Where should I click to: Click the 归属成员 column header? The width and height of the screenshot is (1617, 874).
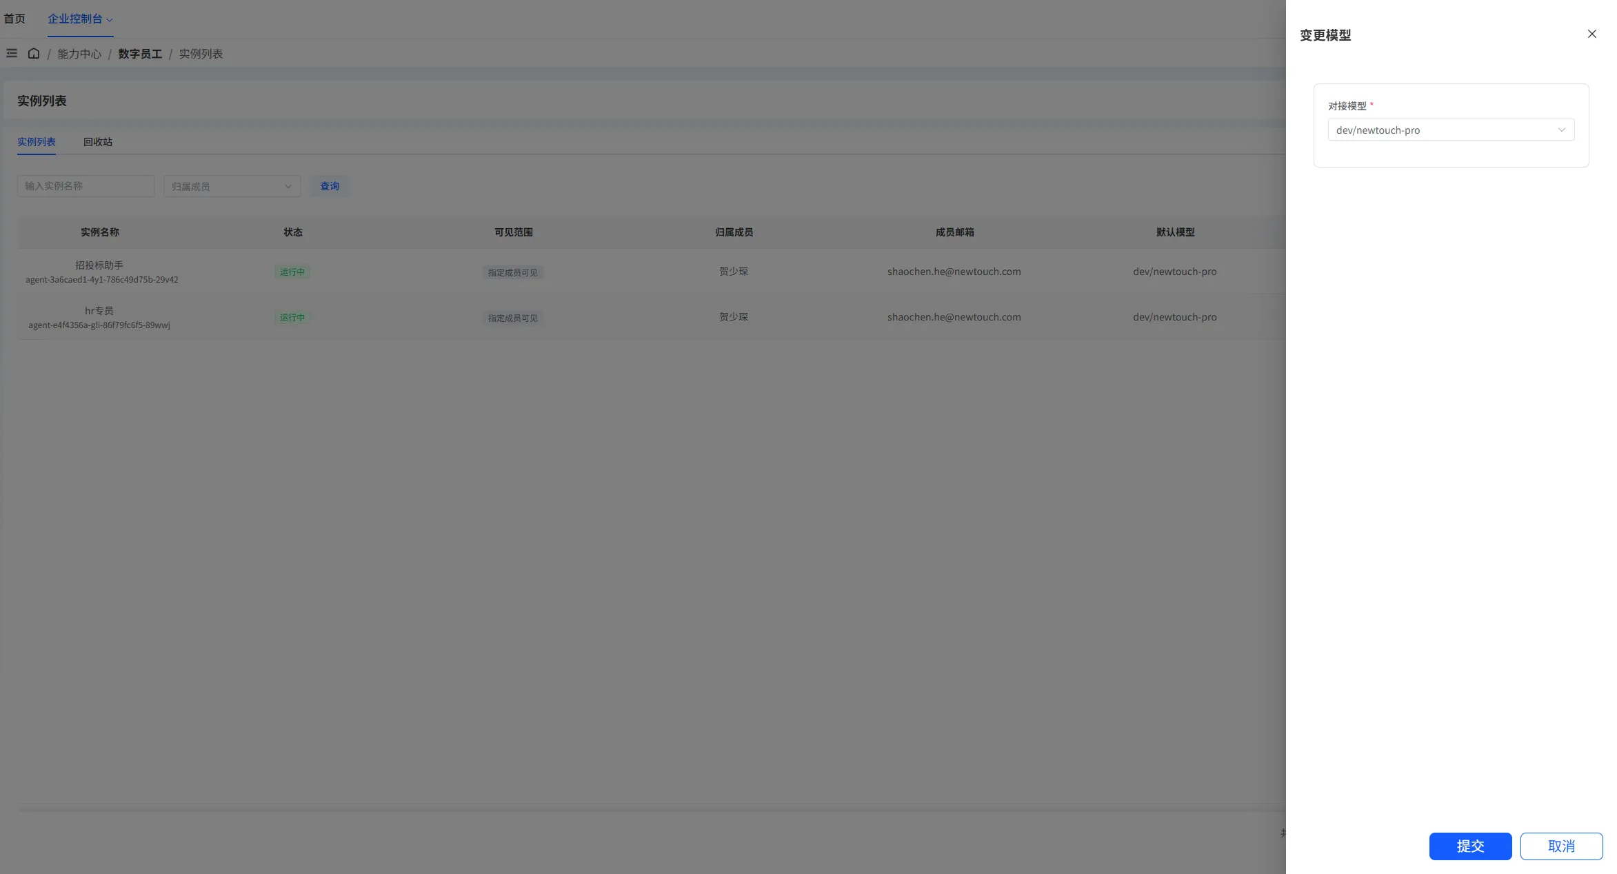[734, 232]
